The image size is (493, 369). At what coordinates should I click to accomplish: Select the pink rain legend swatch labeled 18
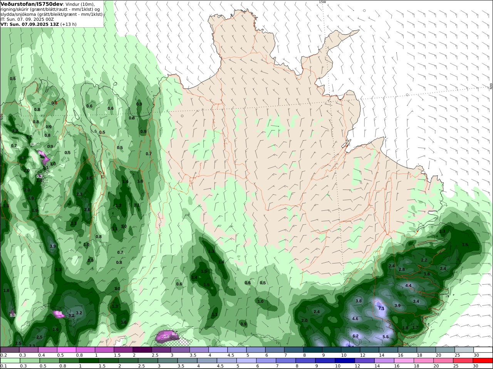tap(424, 361)
